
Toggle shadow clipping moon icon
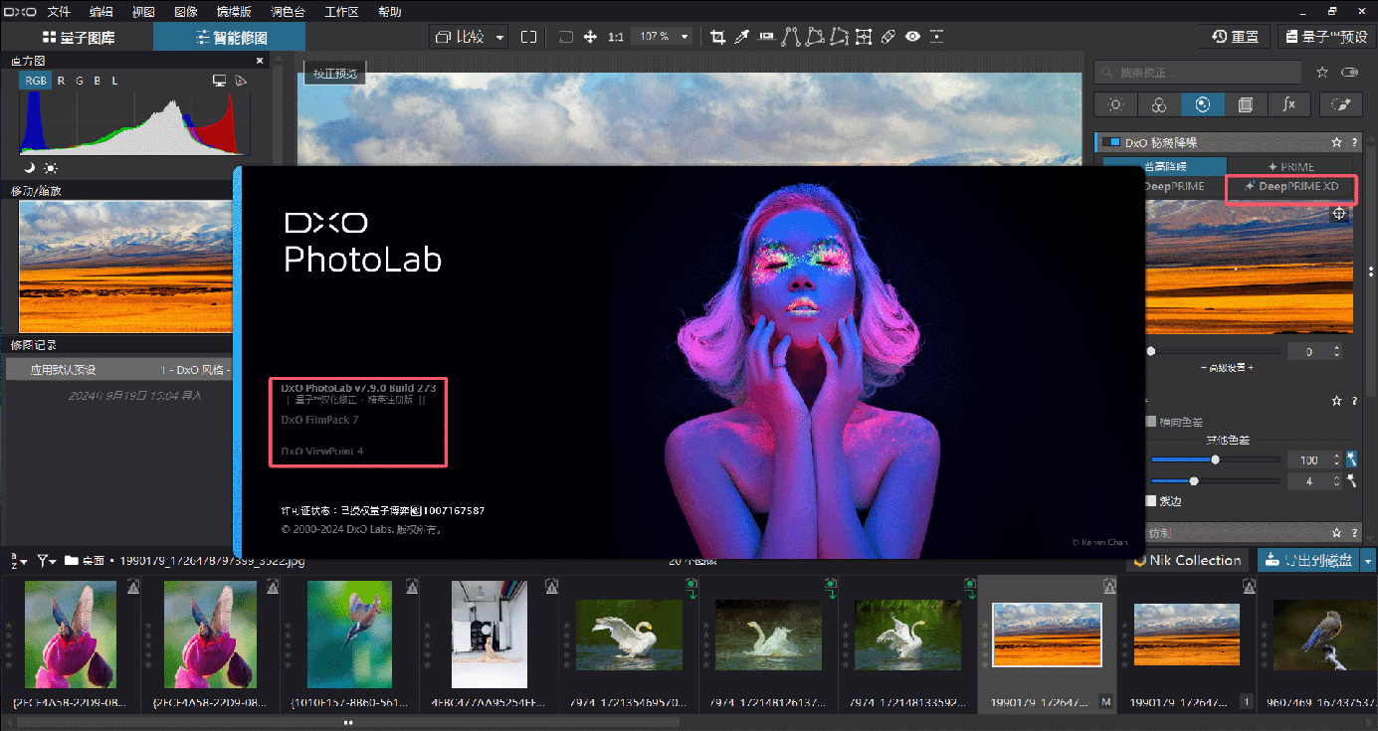pos(30,168)
